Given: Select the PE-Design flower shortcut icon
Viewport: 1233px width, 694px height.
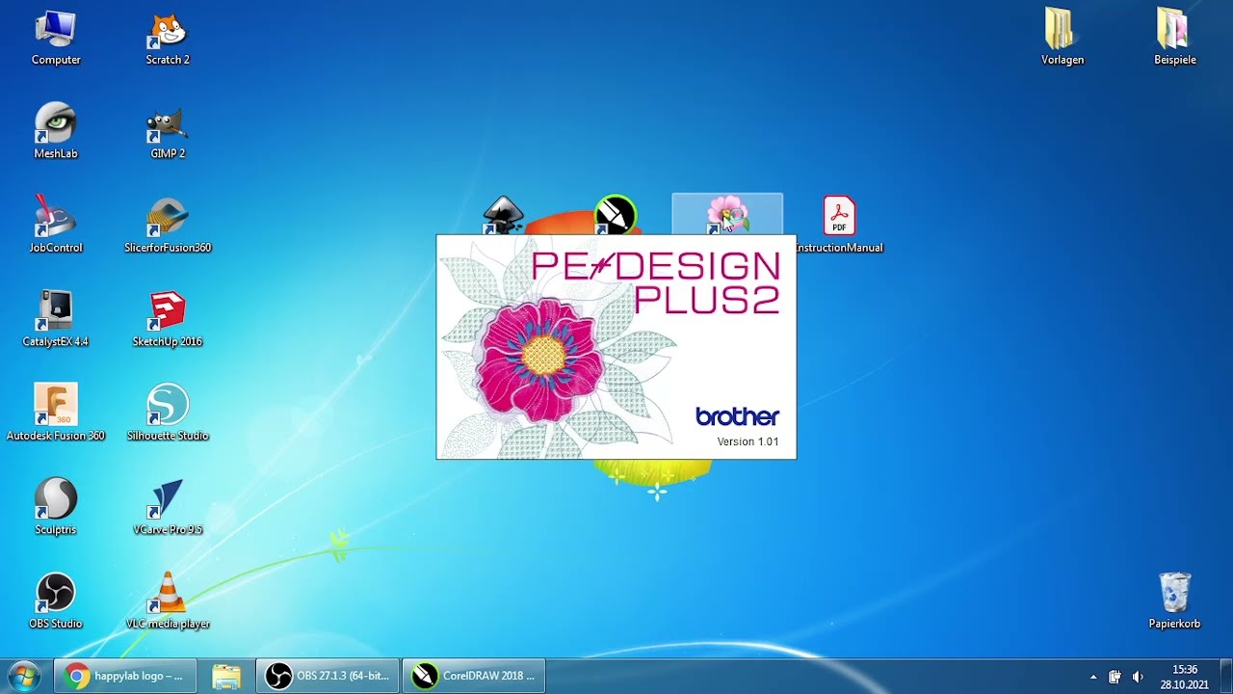Looking at the screenshot, I should 727,214.
